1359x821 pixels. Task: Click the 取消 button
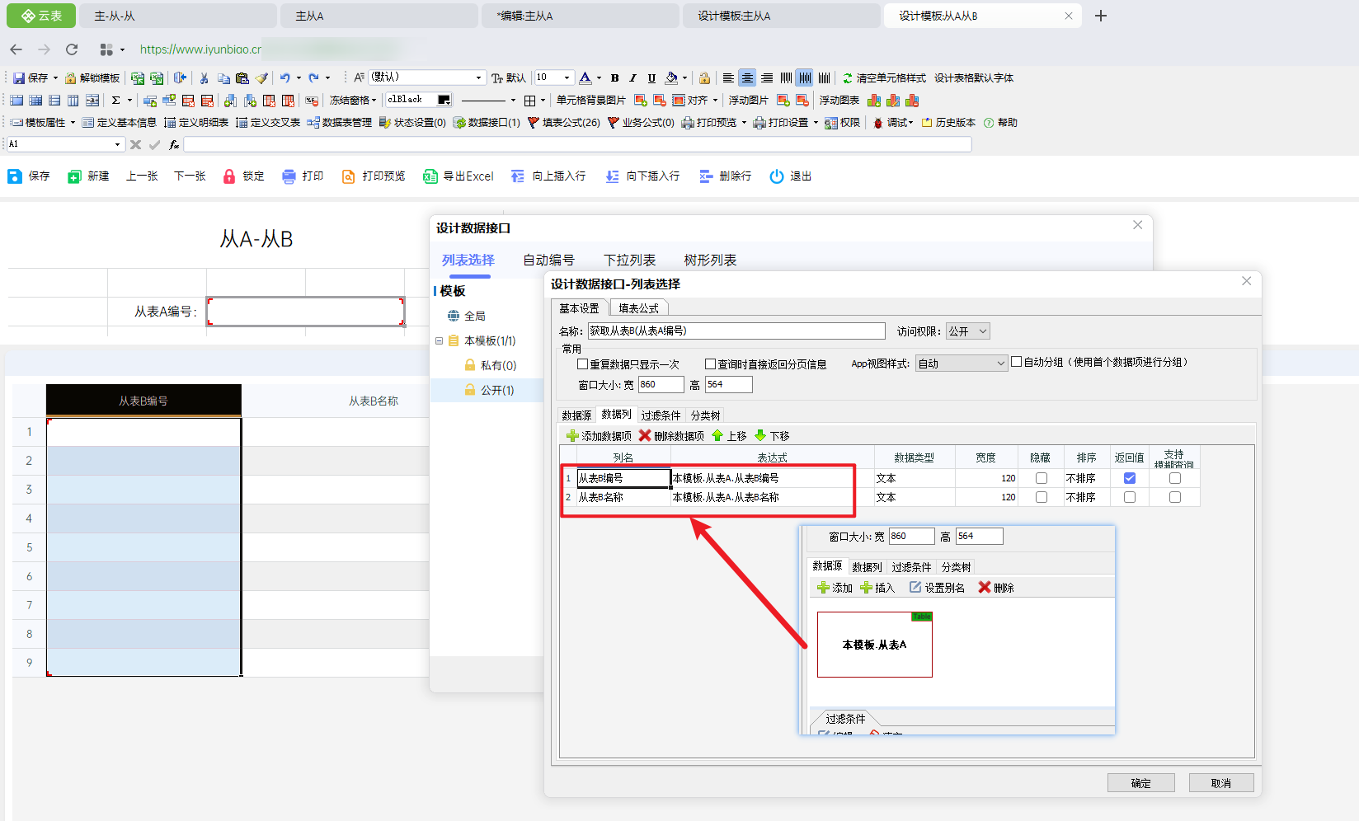[1221, 783]
